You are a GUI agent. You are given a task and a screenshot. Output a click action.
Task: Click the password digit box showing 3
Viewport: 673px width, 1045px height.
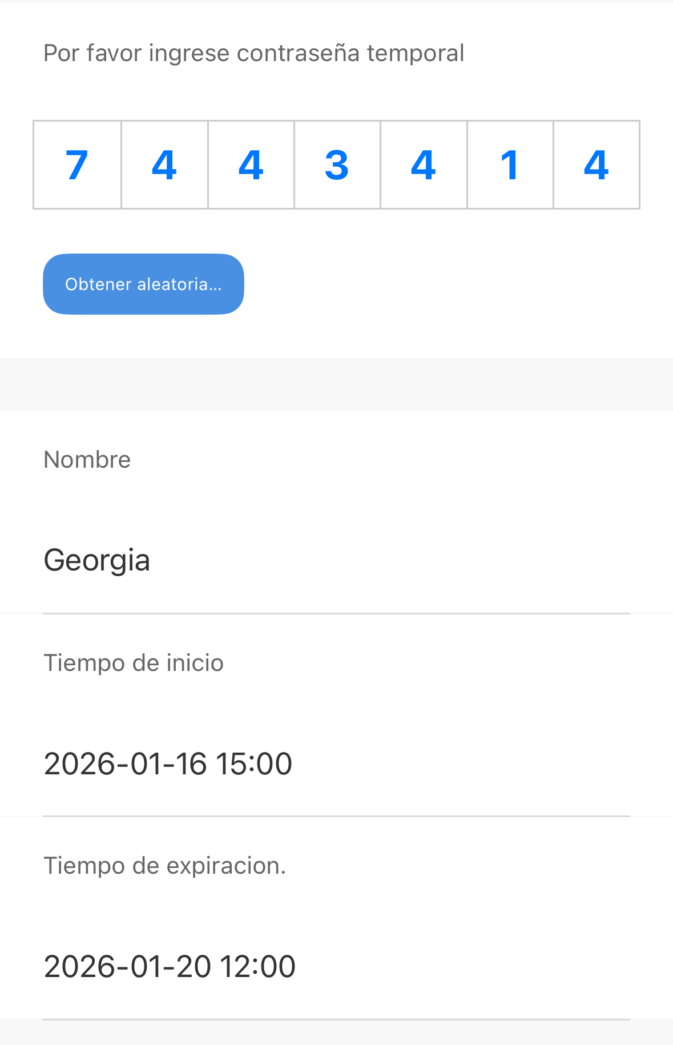pyautogui.click(x=337, y=165)
